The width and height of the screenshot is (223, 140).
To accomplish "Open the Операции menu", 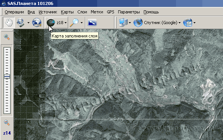I will click(x=14, y=12).
